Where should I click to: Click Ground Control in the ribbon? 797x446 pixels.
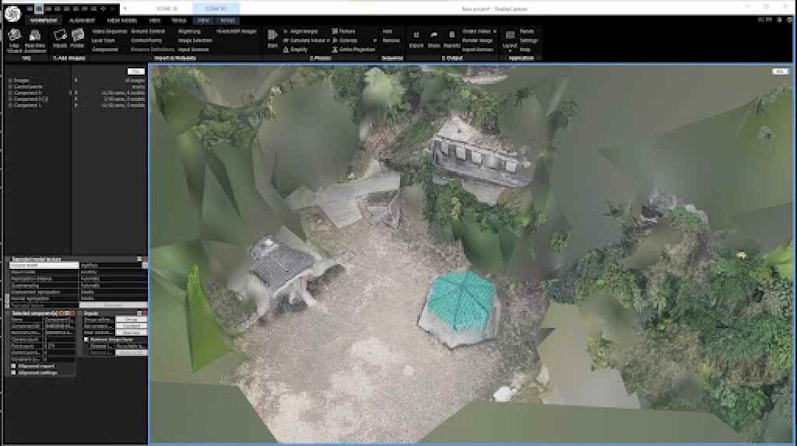[148, 31]
